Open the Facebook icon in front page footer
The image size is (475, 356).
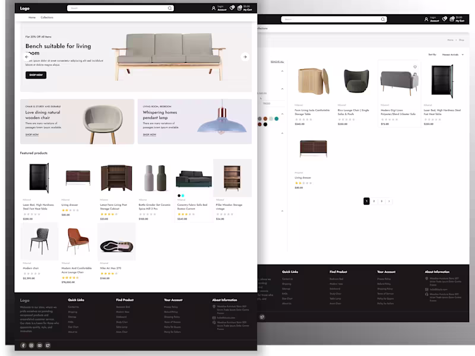23,345
